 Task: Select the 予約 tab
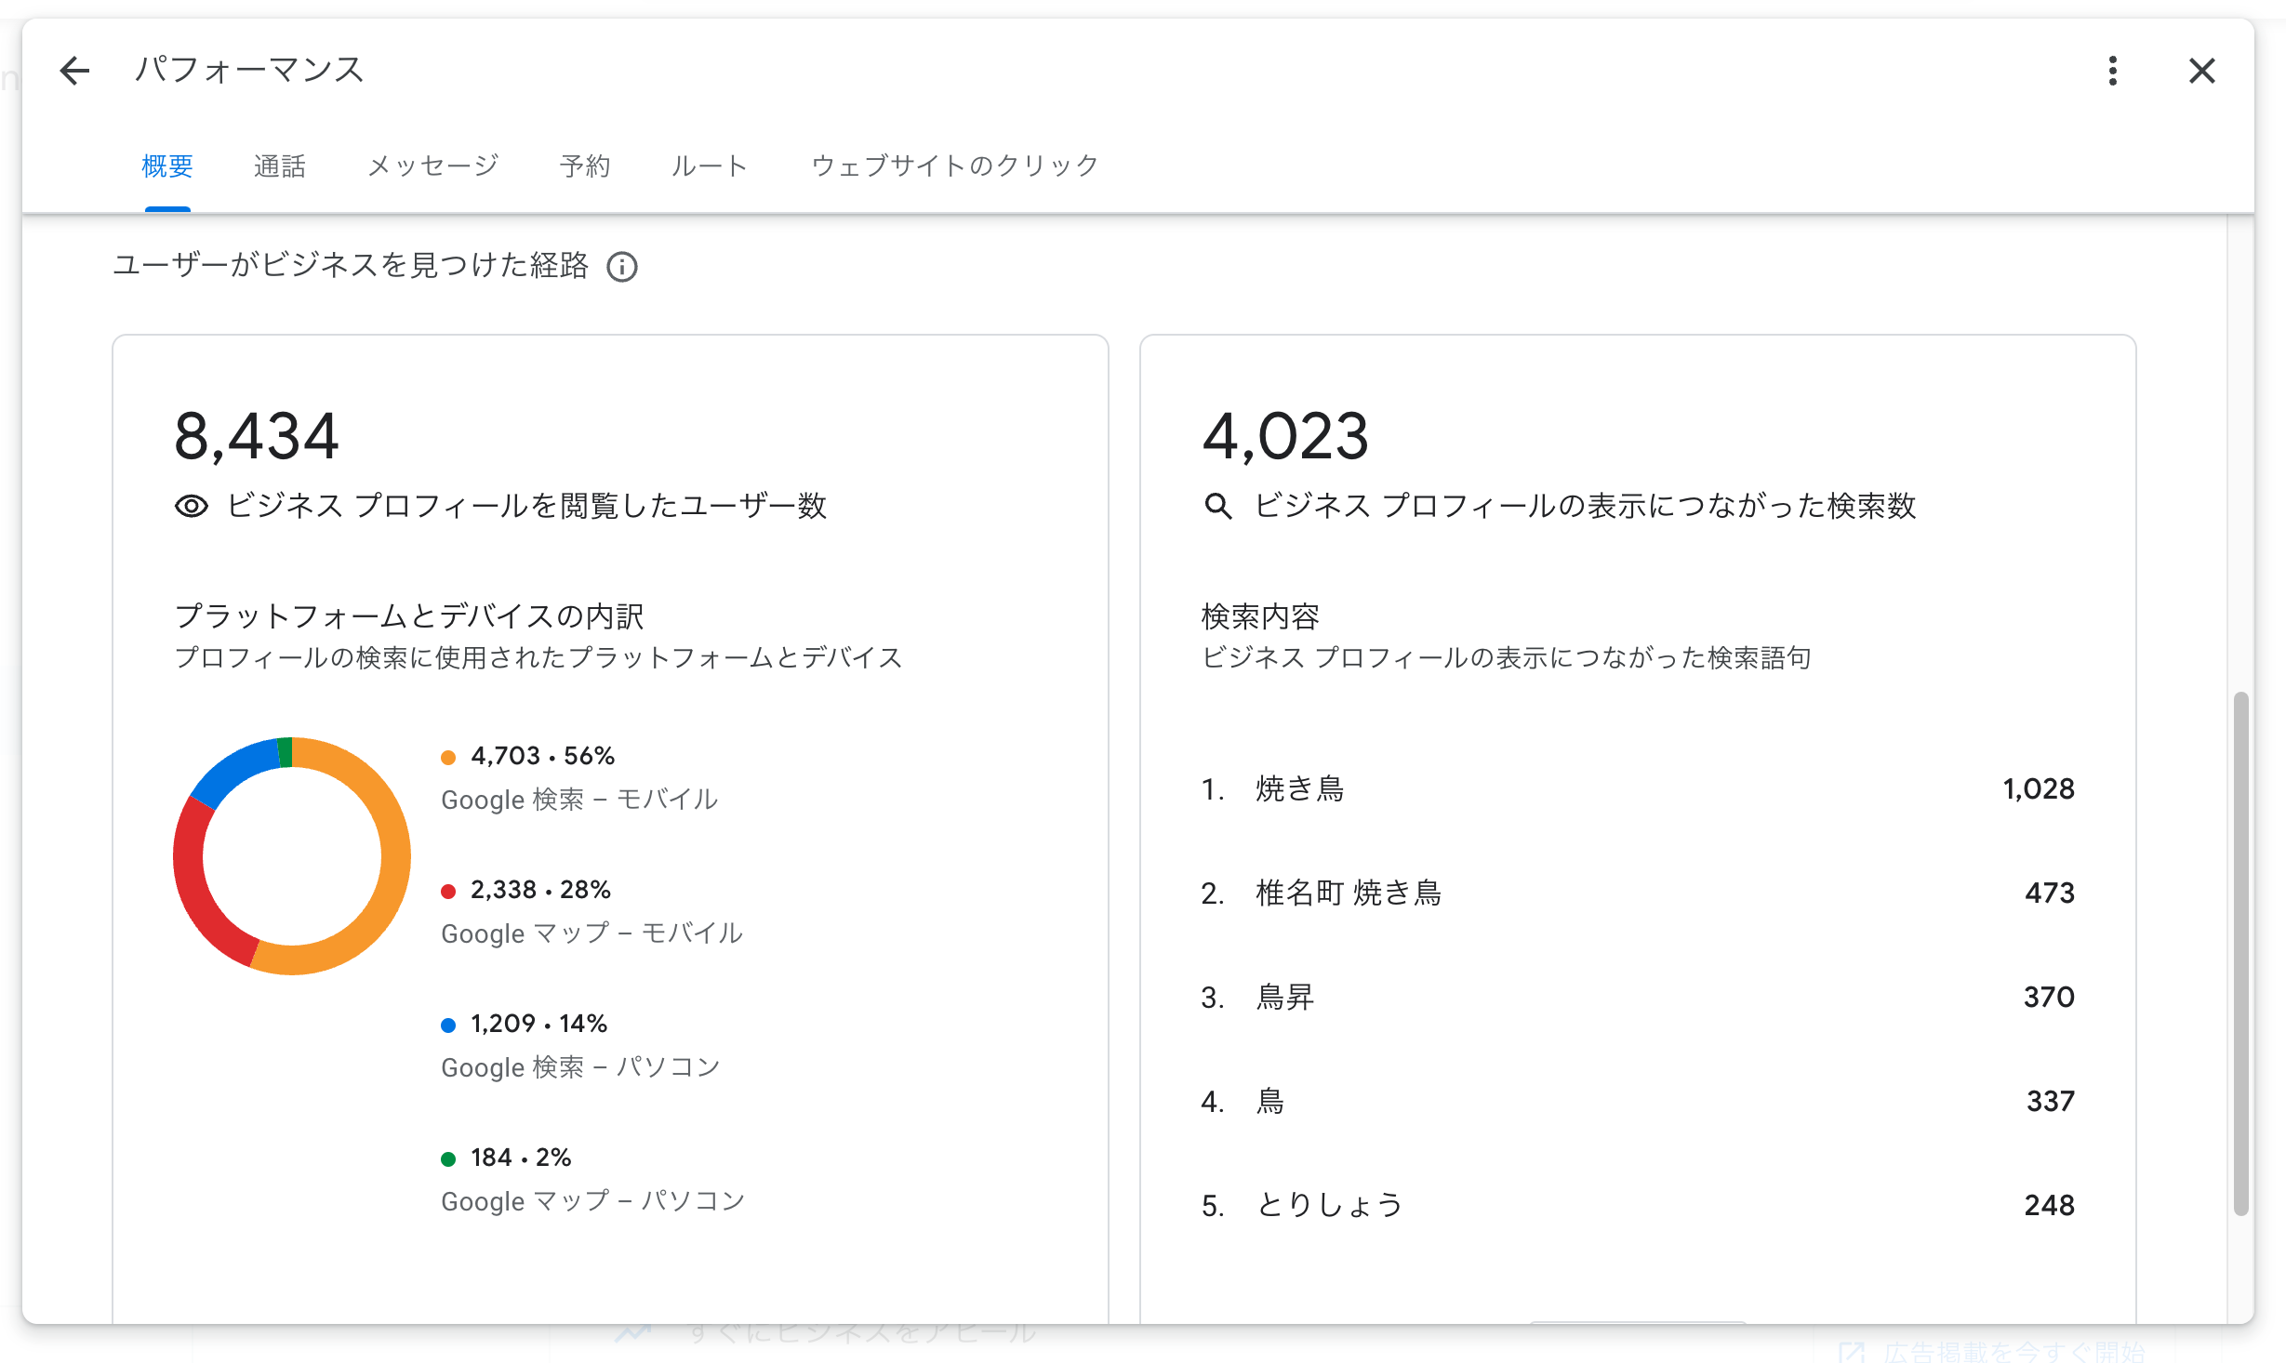(585, 166)
